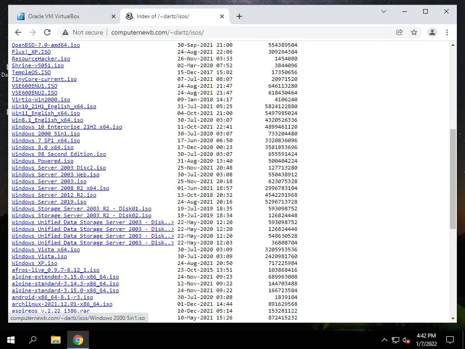Bookmark this page with star icon
The width and height of the screenshot is (465, 349).
414,32
